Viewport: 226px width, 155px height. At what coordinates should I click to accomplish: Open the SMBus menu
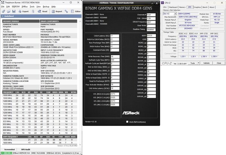pyautogui.click(x=24, y=7)
